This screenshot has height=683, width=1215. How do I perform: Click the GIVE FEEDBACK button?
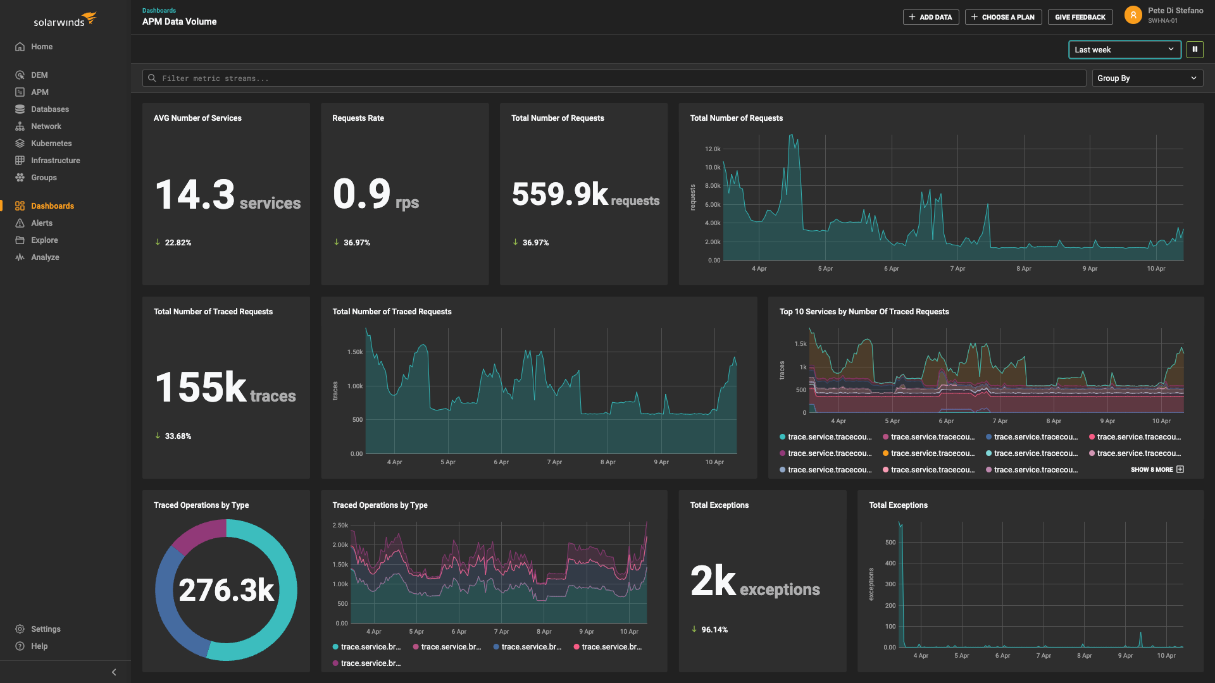click(x=1080, y=16)
